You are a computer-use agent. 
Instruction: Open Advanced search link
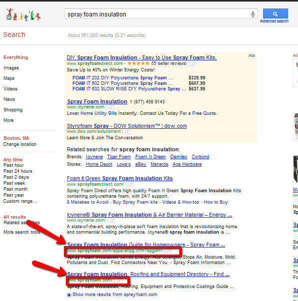(x=274, y=21)
